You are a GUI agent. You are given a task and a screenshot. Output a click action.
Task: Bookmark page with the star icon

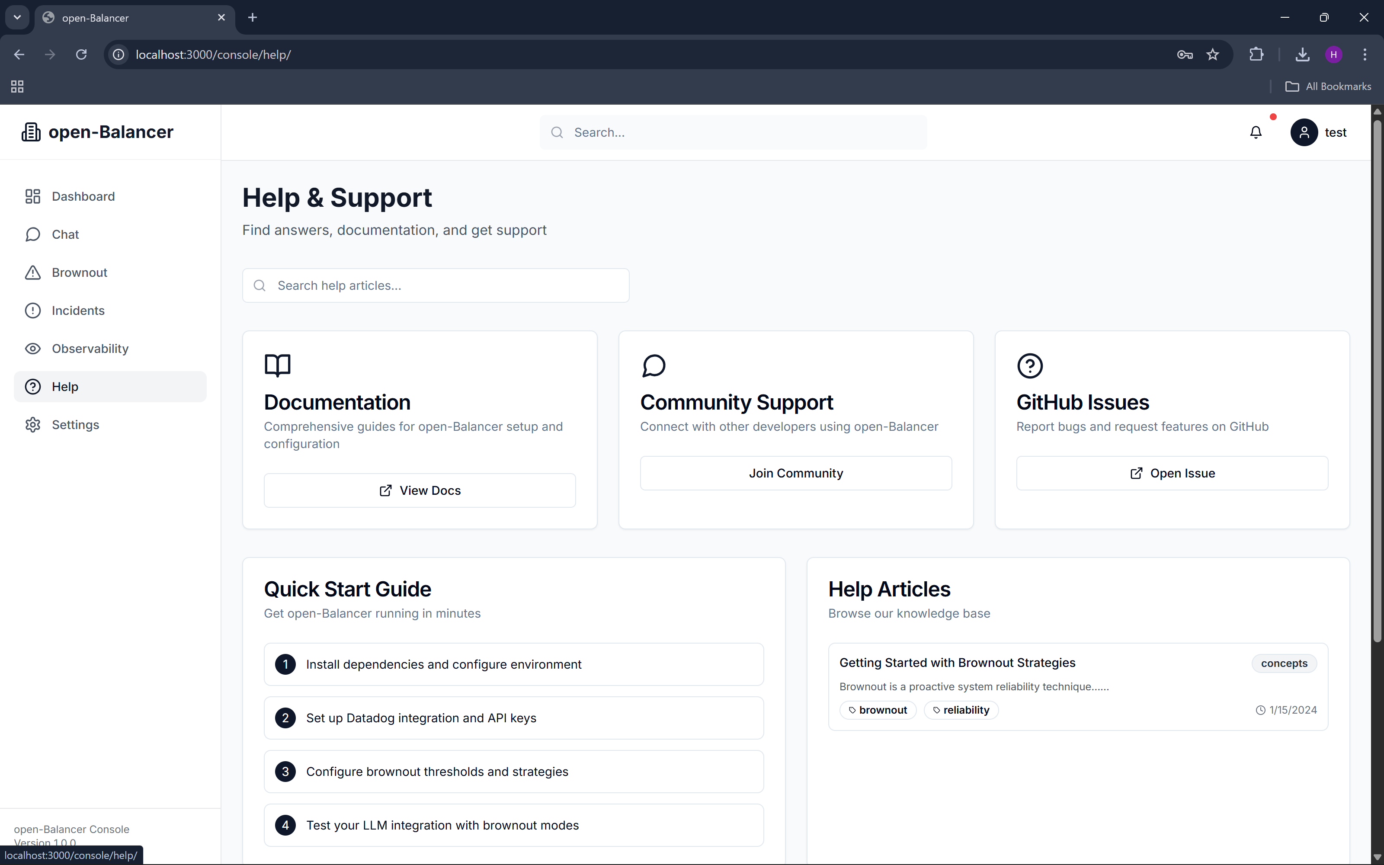coord(1212,54)
